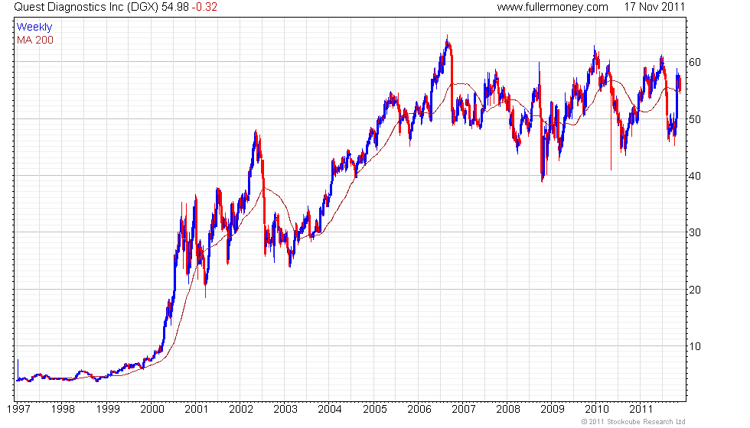Click the 2010 year axis label

597,409
